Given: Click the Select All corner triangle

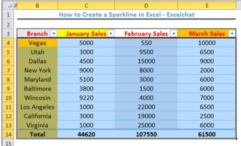Looking at the screenshot, I should 9,6.
